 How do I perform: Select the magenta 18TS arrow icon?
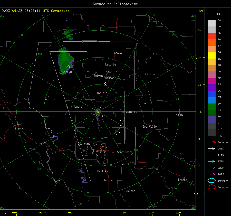tap(211, 174)
